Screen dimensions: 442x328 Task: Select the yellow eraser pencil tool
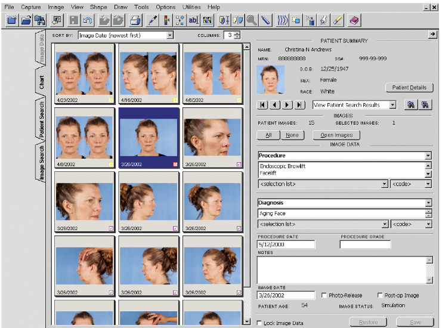338,20
